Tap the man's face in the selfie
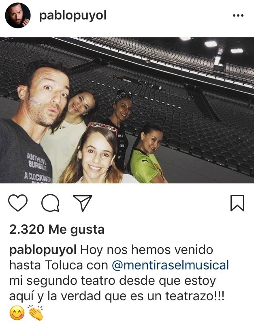254x323 pixels. point(48,96)
